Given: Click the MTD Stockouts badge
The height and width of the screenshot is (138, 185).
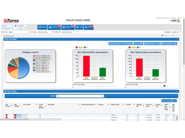Looking at the screenshot, I should (x=152, y=44).
